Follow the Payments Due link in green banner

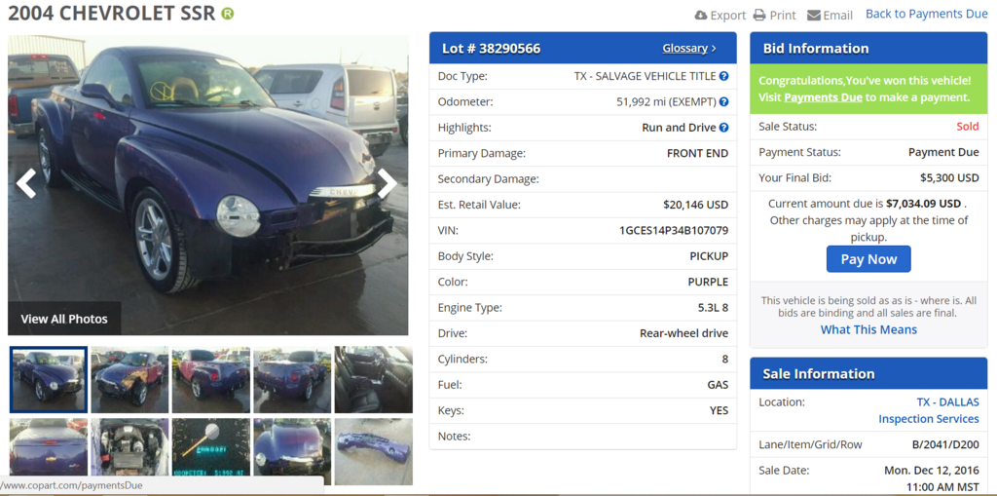click(x=824, y=97)
